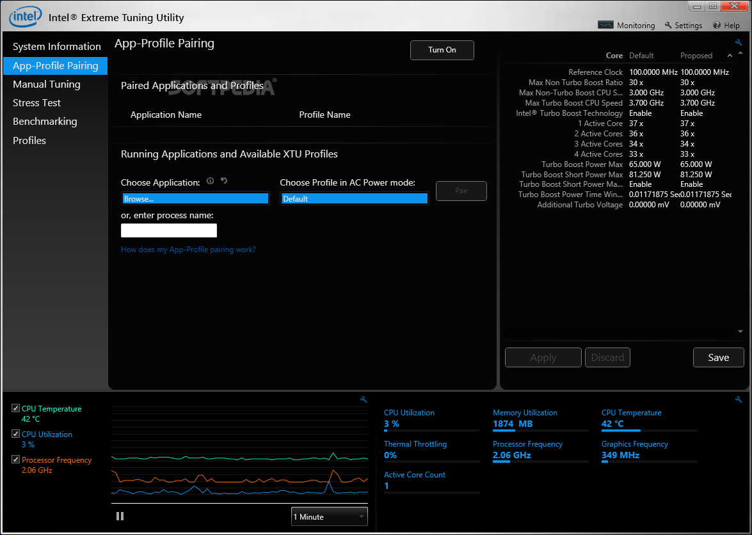Click scroll-down arrow in Core settings panel
Screen dimensions: 752x535
(x=740, y=331)
